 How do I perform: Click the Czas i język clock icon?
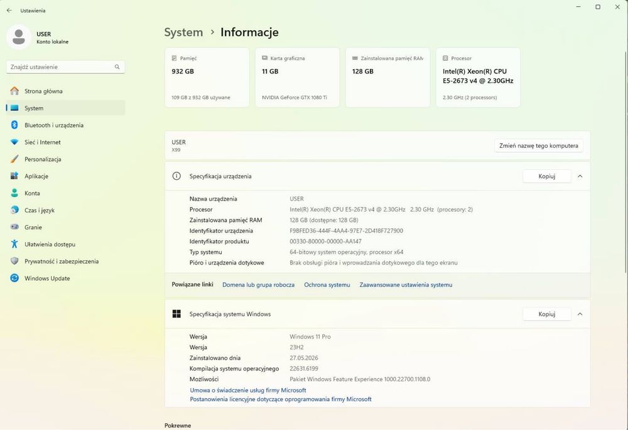click(x=14, y=210)
